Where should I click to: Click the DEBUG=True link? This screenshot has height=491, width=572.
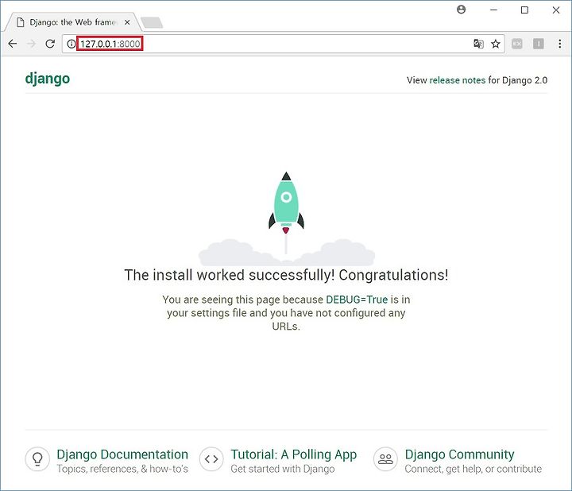[357, 300]
